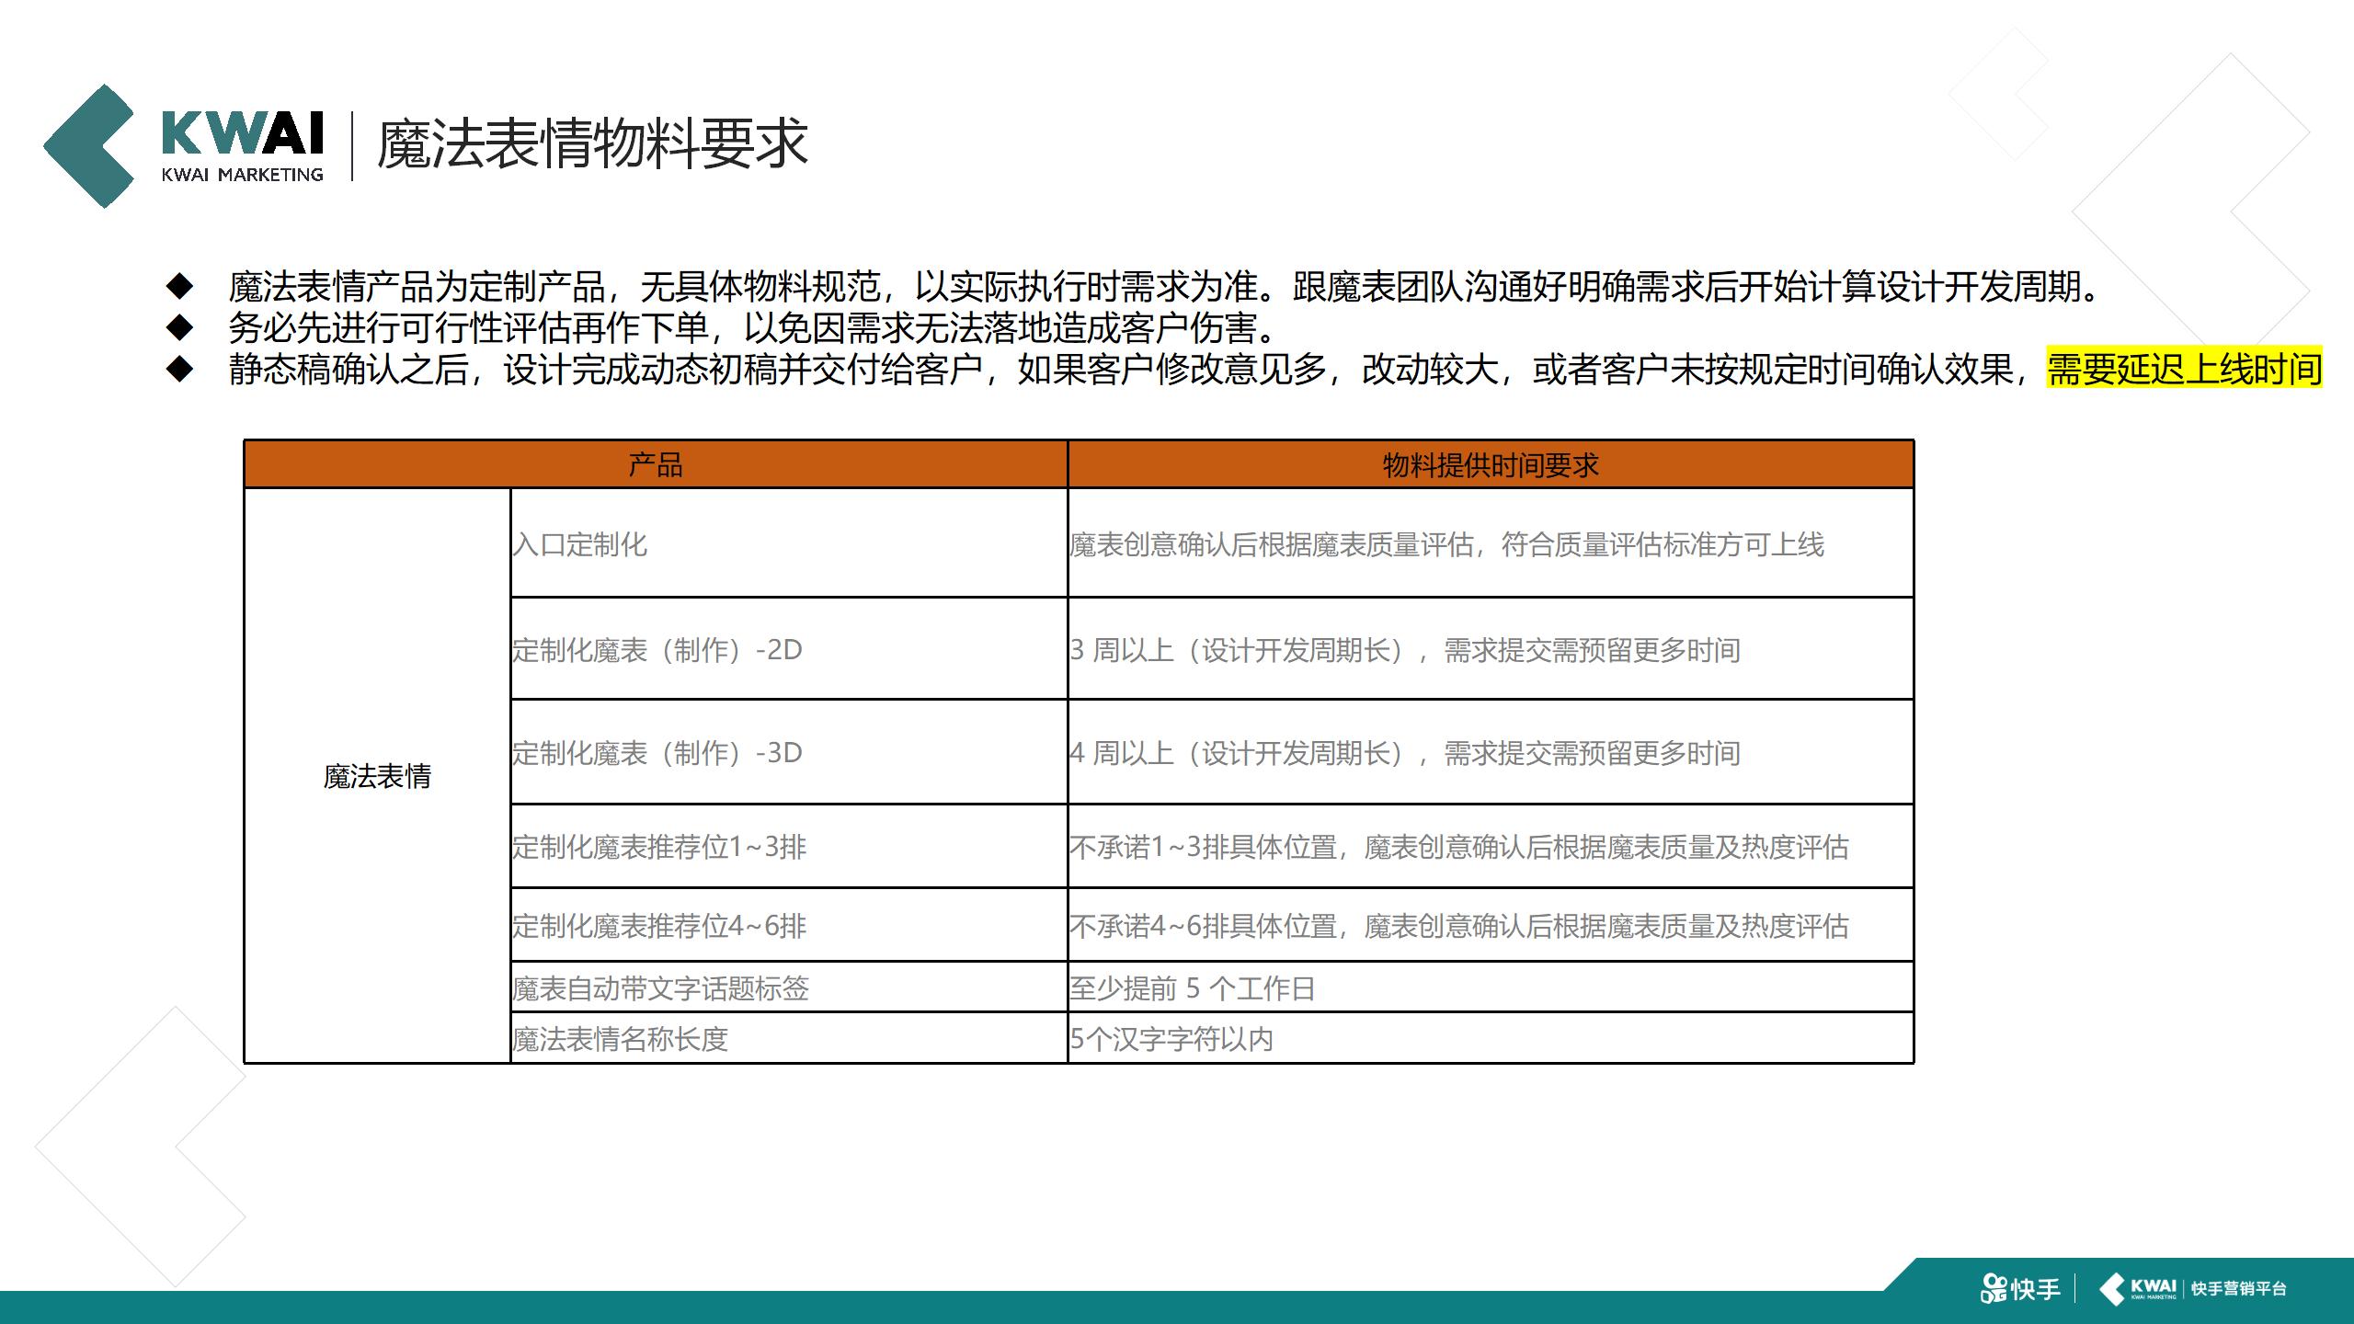Click the 入口定制化 cell
The width and height of the screenshot is (2354, 1324).
click(789, 542)
